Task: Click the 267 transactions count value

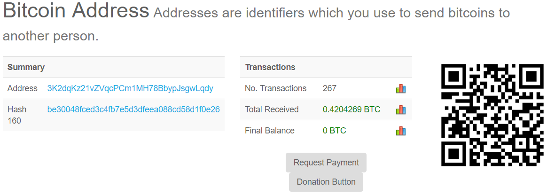Action: tap(330, 88)
